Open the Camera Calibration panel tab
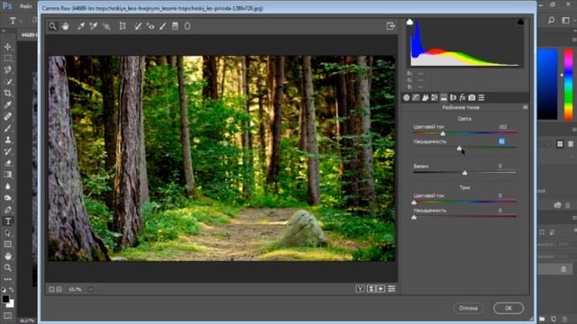 pyautogui.click(x=472, y=97)
